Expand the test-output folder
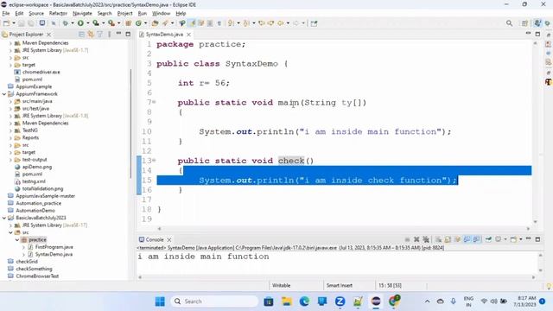The width and height of the screenshot is (553, 311). [x=10, y=160]
